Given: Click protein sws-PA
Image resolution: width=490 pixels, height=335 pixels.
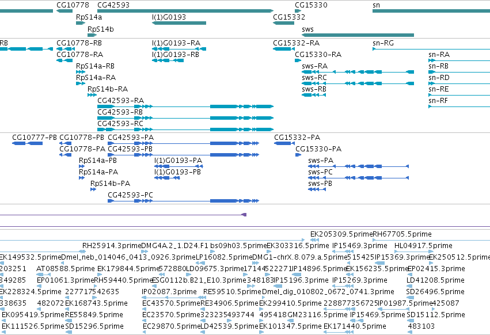Looking at the screenshot, I should [x=359, y=166].
